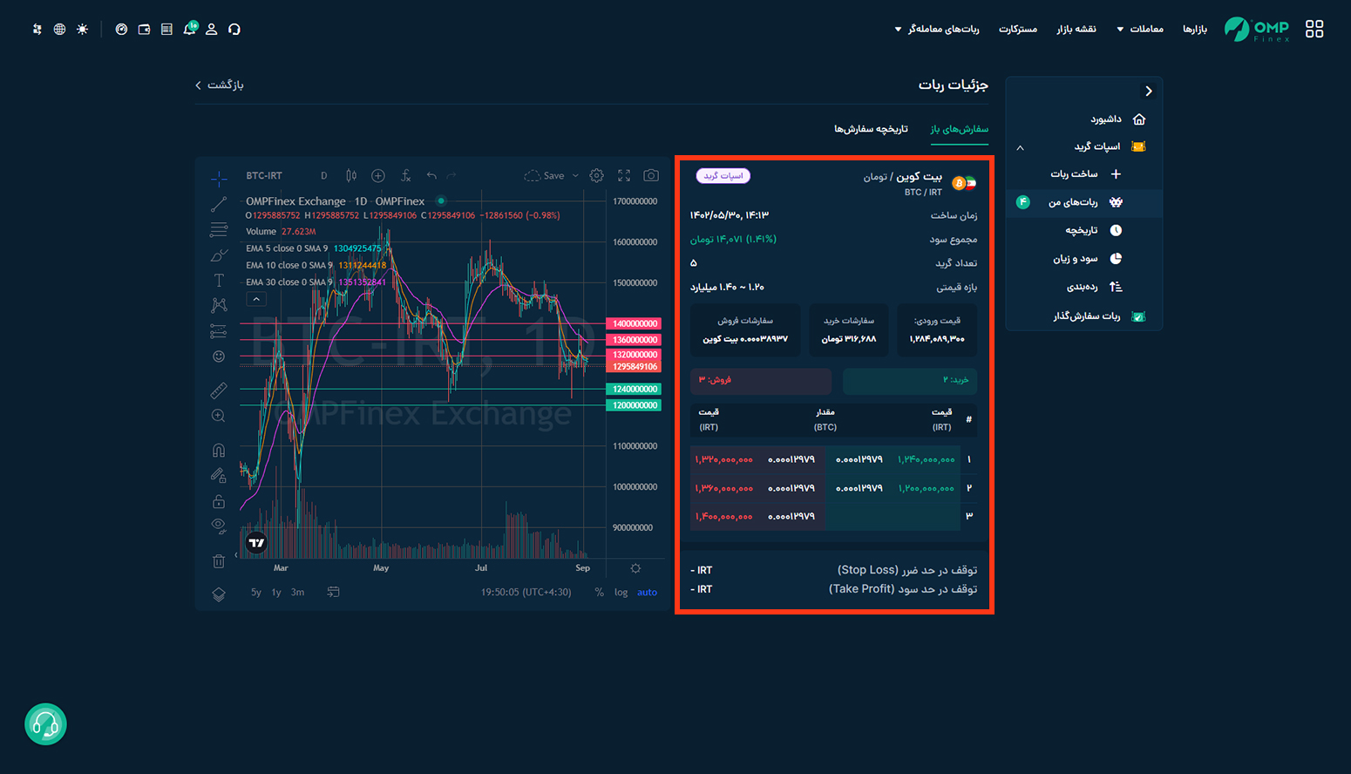Image resolution: width=1351 pixels, height=774 pixels.
Task: Collapse the sidebar with arrow
Action: [1148, 91]
